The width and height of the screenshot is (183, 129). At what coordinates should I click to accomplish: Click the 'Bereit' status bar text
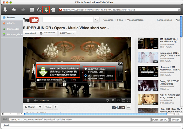tap(7, 125)
